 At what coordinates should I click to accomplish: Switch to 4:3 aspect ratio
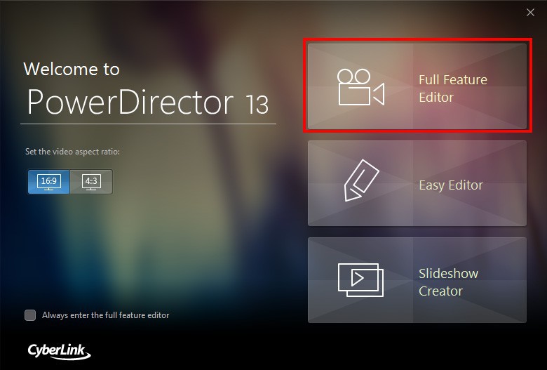91,182
